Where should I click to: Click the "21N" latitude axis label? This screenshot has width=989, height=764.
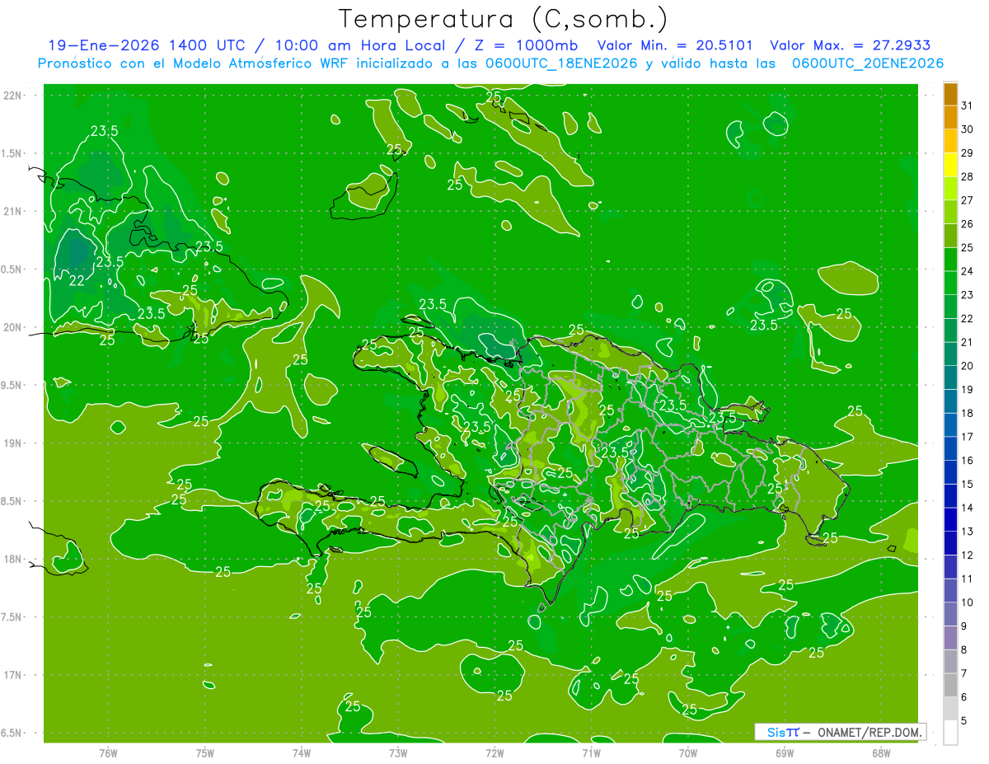(12, 211)
